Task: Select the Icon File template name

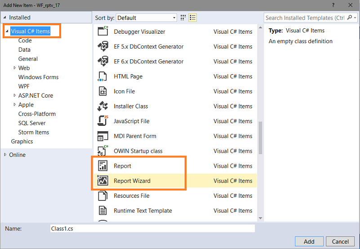Action: (124, 91)
